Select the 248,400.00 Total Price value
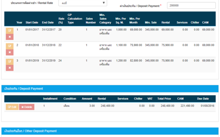Screen dimensions: 220x137 (167, 106)
